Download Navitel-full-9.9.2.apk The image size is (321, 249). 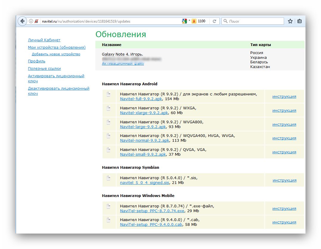click(x=141, y=99)
